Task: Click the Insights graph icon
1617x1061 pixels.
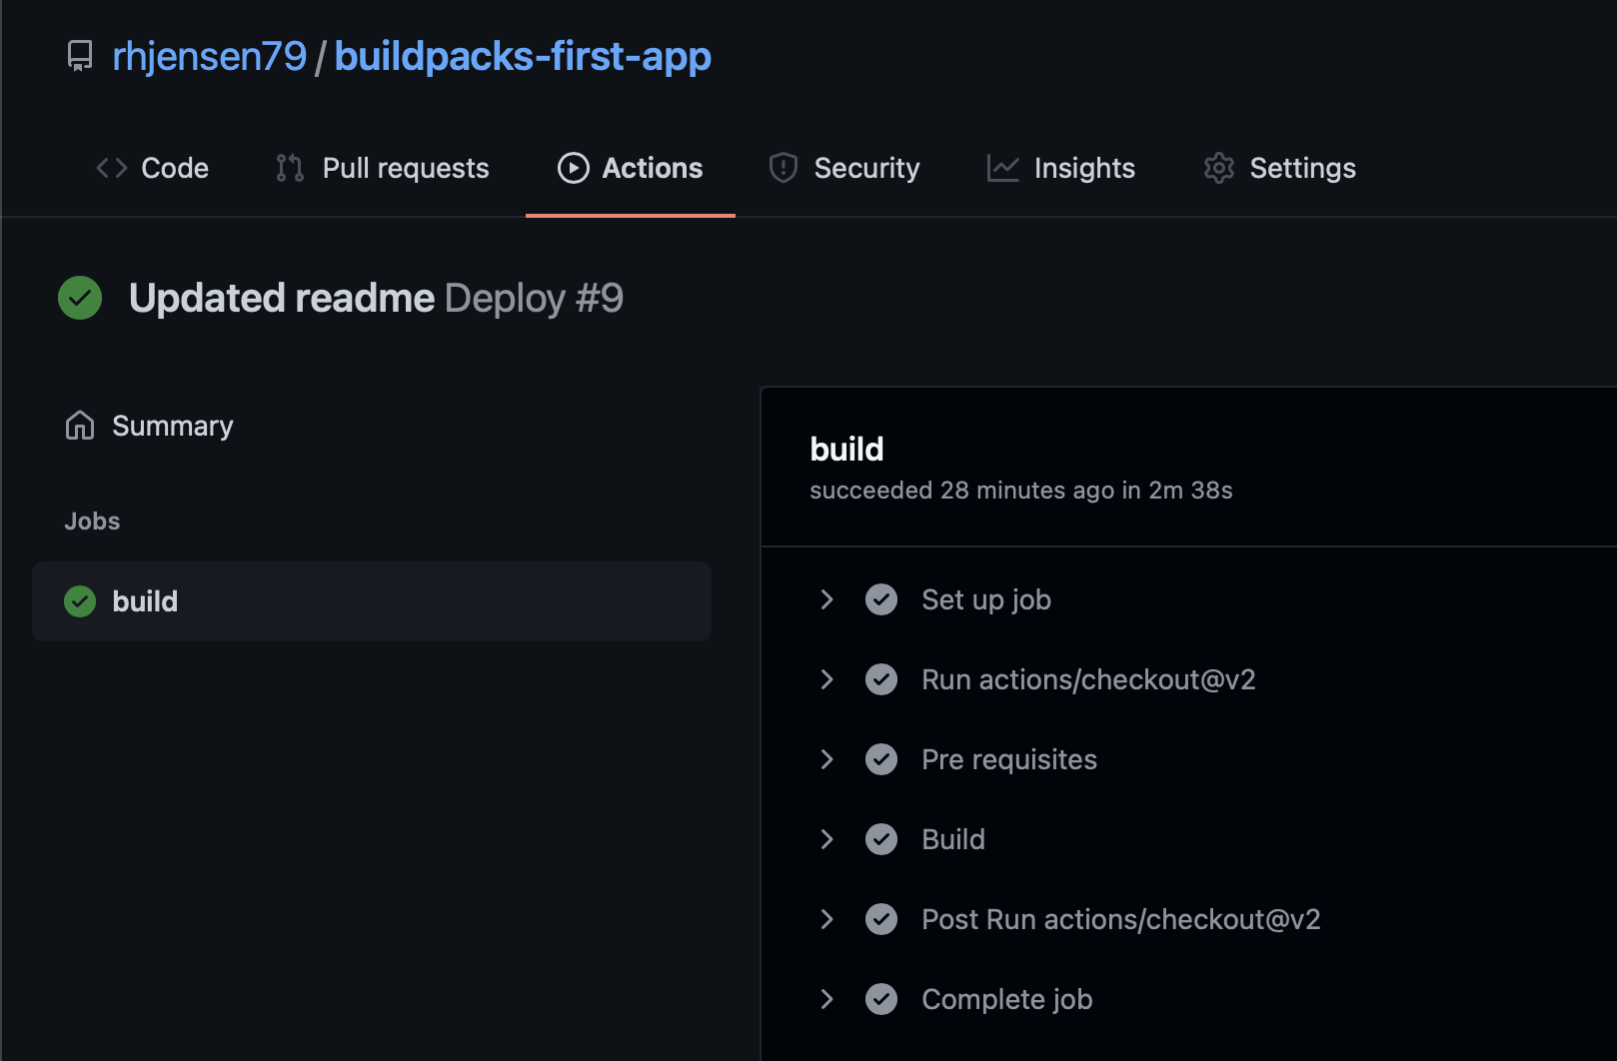Action: pyautogui.click(x=1003, y=168)
